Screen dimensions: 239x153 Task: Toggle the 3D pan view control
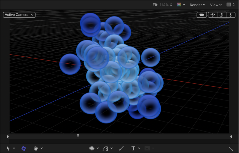[212, 15]
